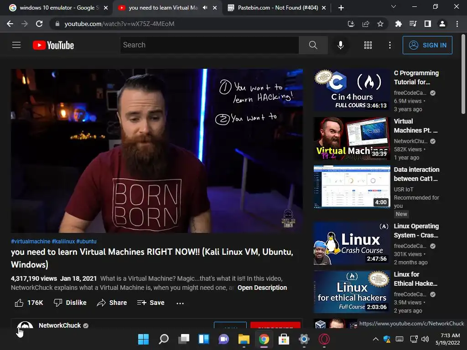Close the Pastebin tab
The width and height of the screenshot is (467, 350).
click(324, 8)
